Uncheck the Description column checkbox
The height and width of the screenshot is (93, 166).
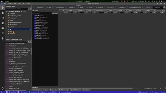coord(35,22)
